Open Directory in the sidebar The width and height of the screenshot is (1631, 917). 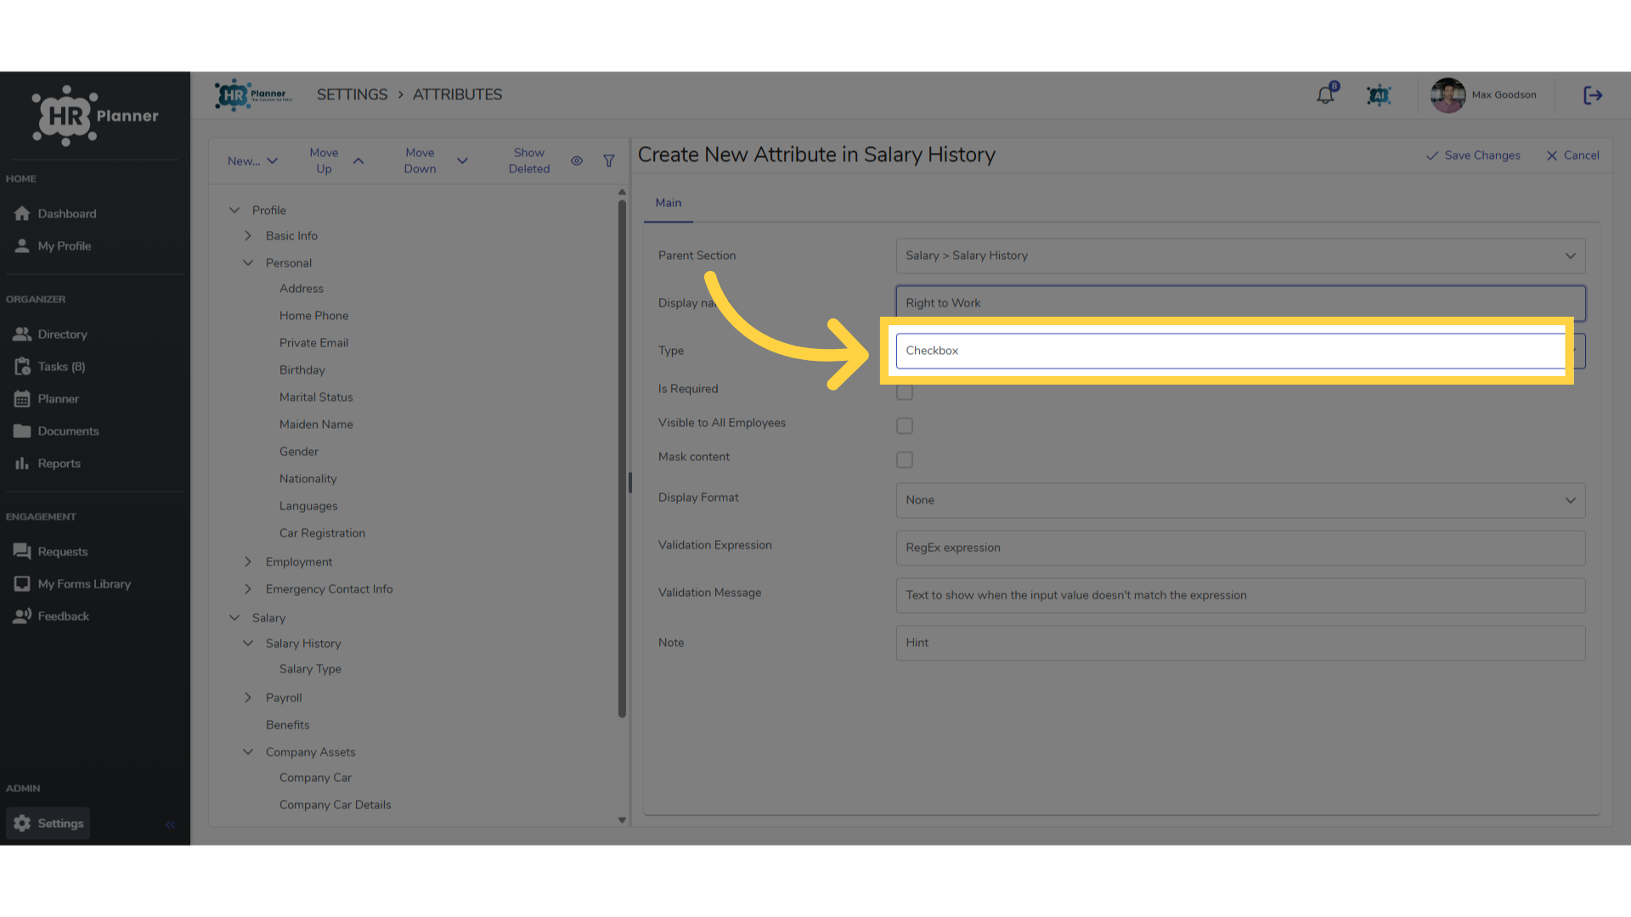point(51,335)
